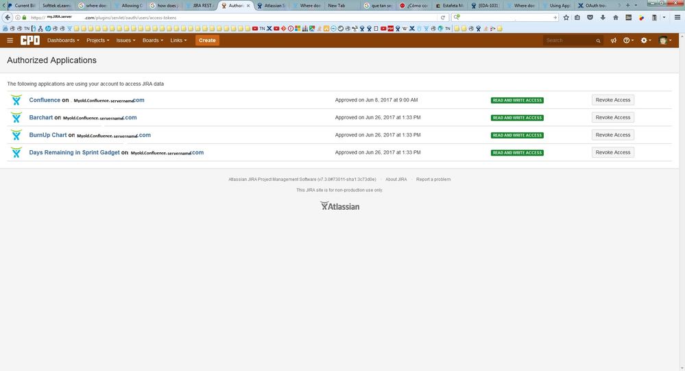
Task: Switch to the 'OAuth tro' tab
Action: 592,5
